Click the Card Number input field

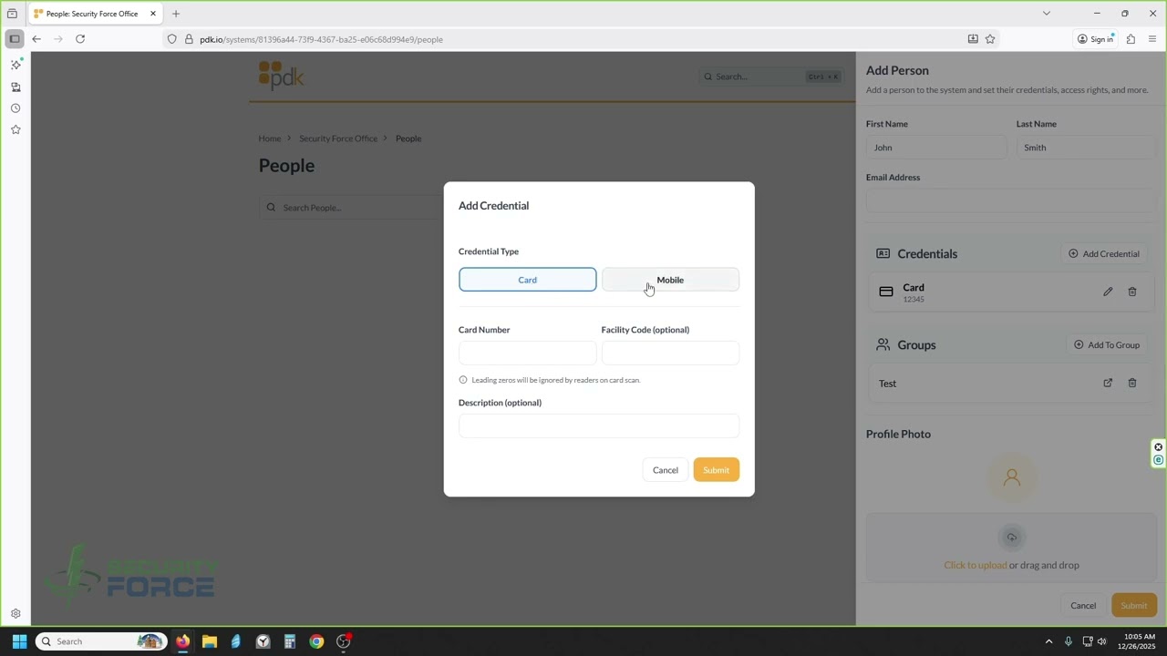point(527,353)
